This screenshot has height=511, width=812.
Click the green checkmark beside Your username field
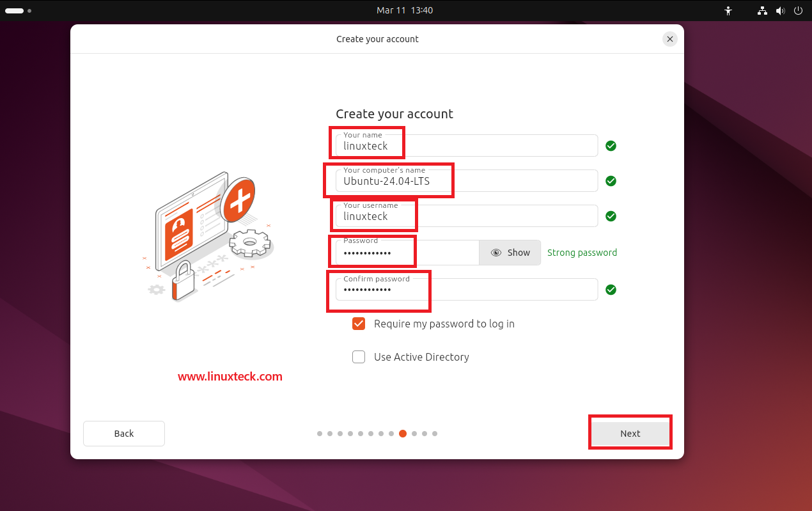coord(611,216)
